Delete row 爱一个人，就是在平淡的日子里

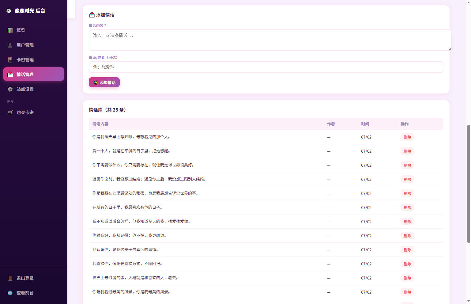coord(407,151)
